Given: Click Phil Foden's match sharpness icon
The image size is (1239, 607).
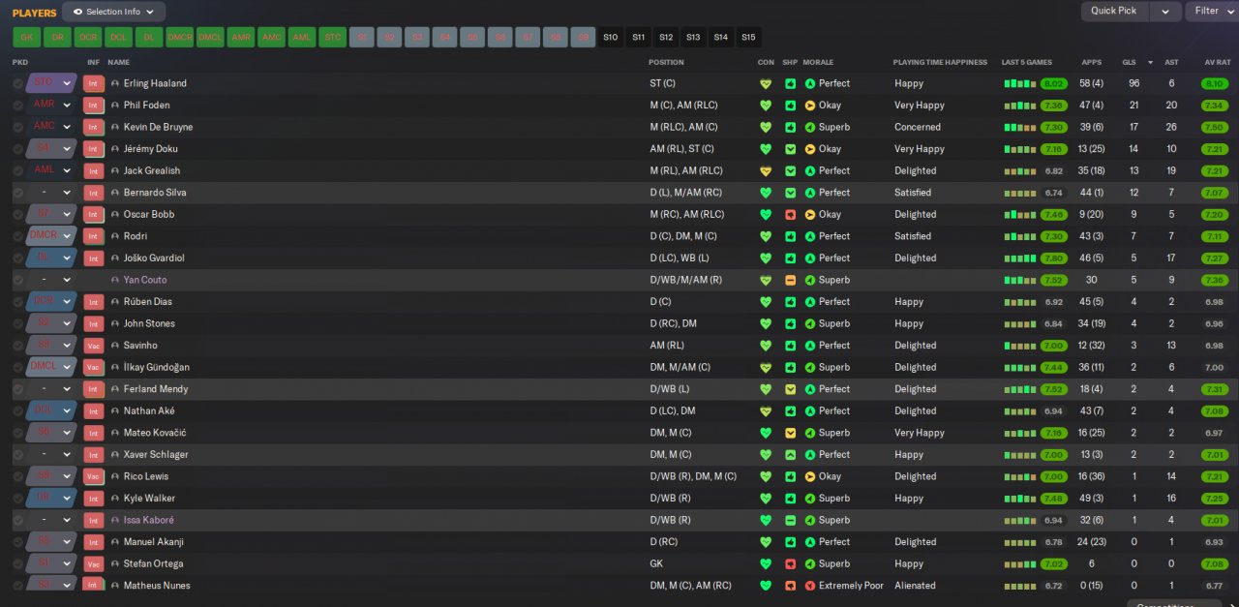Looking at the screenshot, I should [x=790, y=106].
